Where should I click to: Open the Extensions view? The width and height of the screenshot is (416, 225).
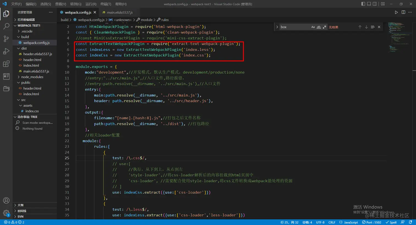tap(6, 64)
